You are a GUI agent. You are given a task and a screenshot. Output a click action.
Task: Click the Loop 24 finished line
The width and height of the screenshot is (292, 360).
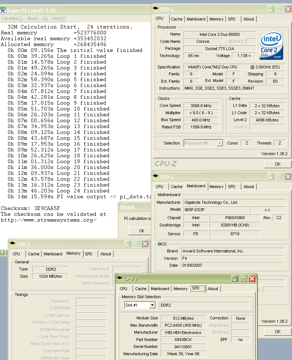(58, 191)
